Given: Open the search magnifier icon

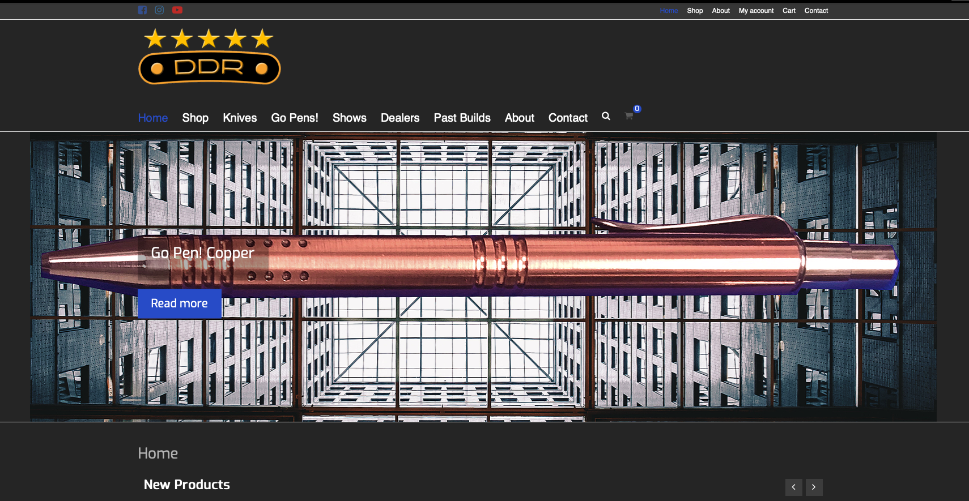Looking at the screenshot, I should coord(606,116).
